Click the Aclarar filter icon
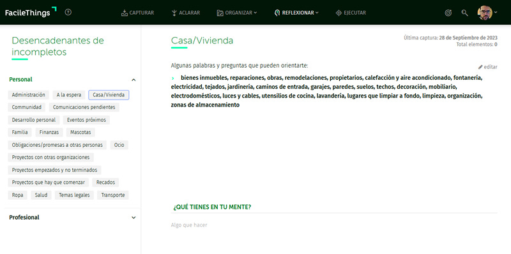Image resolution: width=511 pixels, height=254 pixels. coord(174,13)
